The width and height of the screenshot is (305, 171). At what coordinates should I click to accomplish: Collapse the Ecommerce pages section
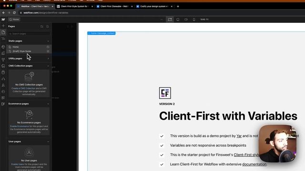[48, 104]
